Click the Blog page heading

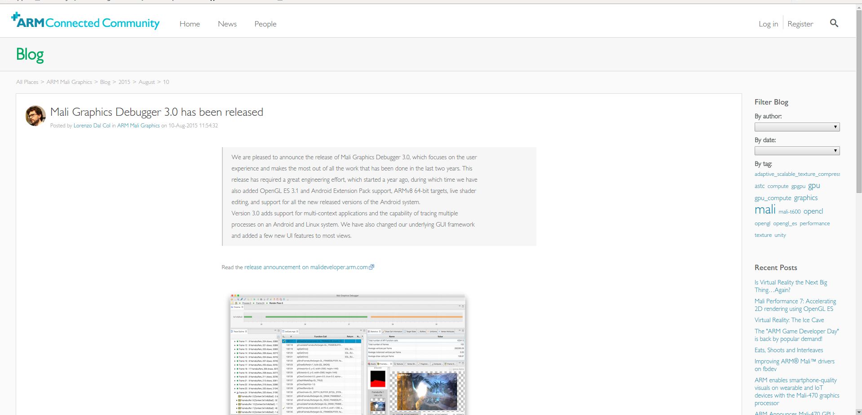click(x=30, y=54)
